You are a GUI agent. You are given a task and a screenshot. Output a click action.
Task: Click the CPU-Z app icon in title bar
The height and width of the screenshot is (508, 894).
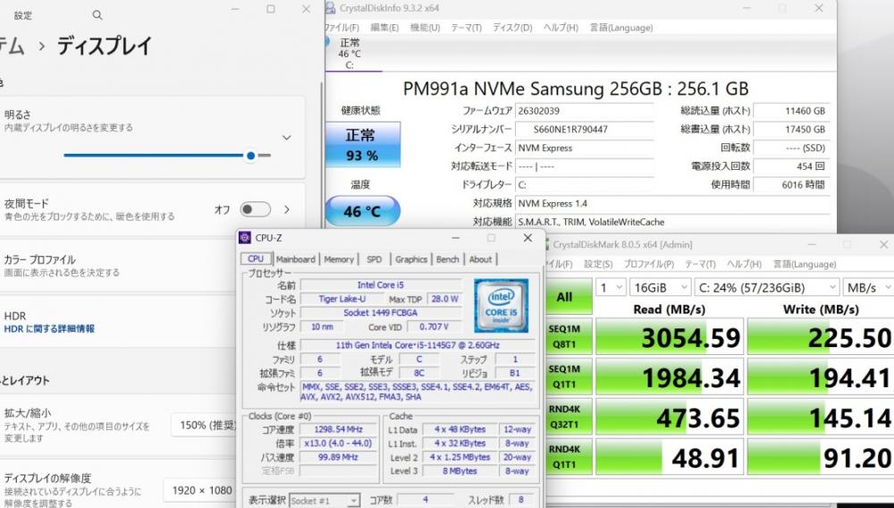pos(245,238)
